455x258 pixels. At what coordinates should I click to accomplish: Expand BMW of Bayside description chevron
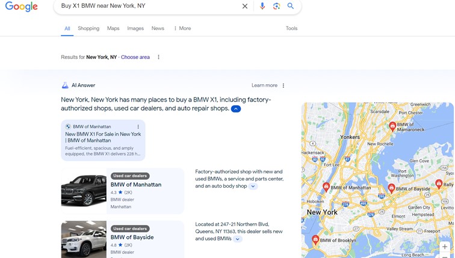(x=238, y=239)
